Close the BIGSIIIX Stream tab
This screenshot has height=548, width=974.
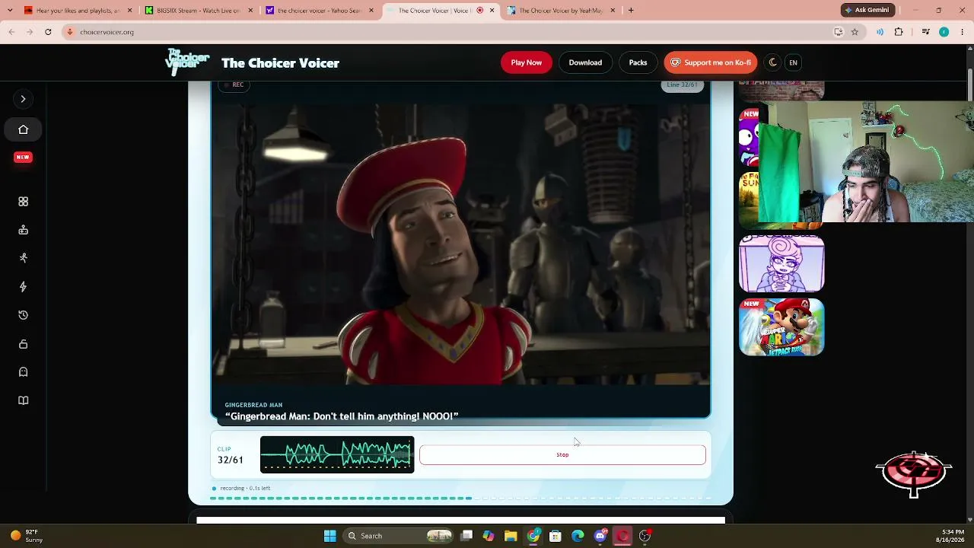[250, 11]
